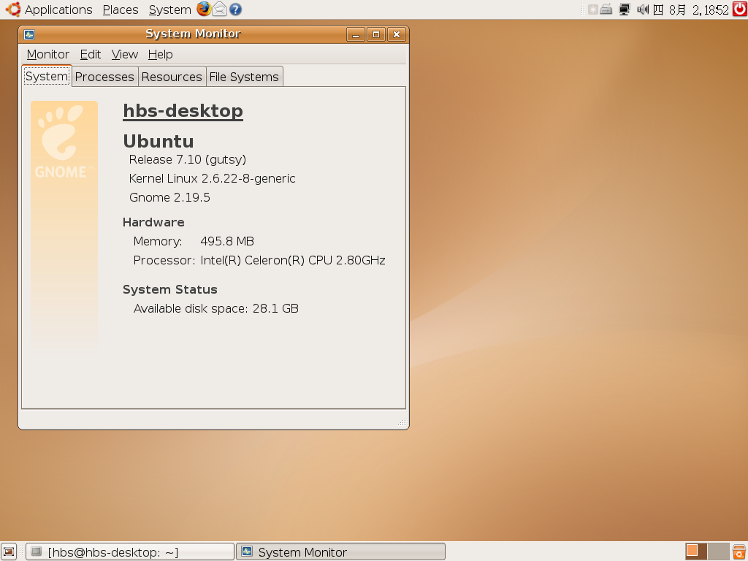This screenshot has width=748, height=561.
Task: Close the System Monitor window
Action: (397, 34)
